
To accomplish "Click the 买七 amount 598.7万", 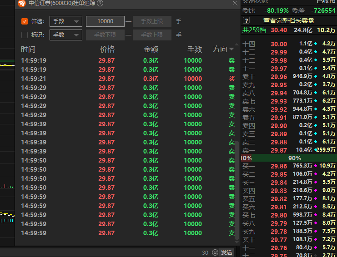I will tap(302, 215).
